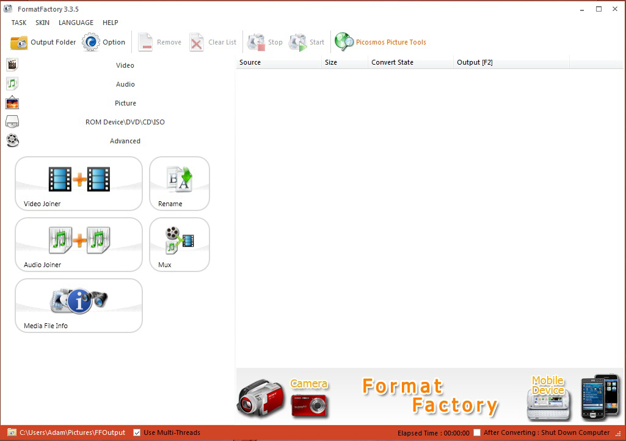Expand the Video category section
Viewport: 626px width, 441px height.
(125, 65)
